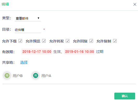Click the 有效期 label

tap(8, 52)
